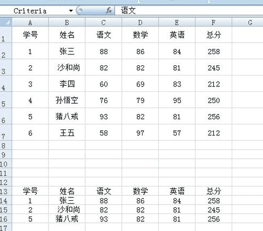The height and width of the screenshot is (231, 263).
Task: Select row 8 header
Action: 6,145
